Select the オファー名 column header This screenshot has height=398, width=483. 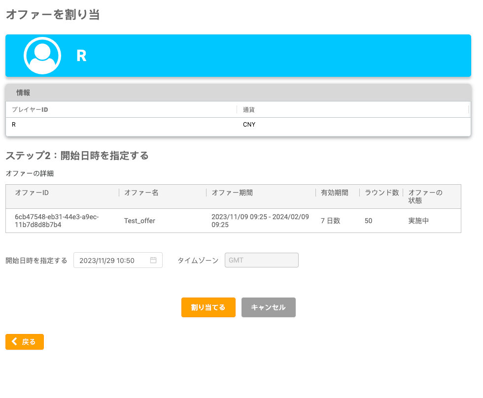point(141,193)
